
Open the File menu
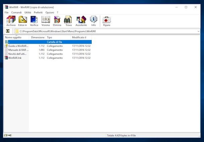tap(6, 12)
